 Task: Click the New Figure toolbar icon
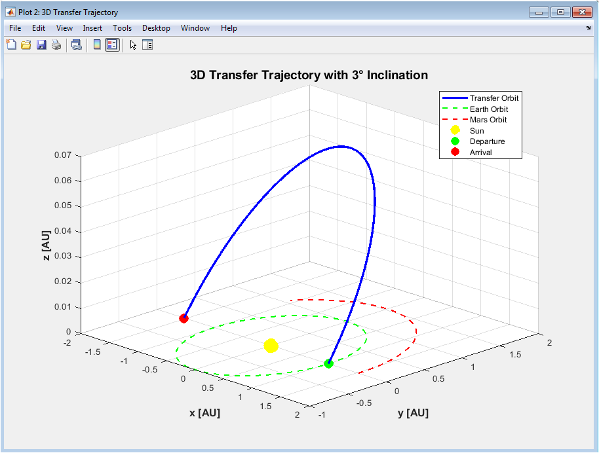tap(11, 45)
